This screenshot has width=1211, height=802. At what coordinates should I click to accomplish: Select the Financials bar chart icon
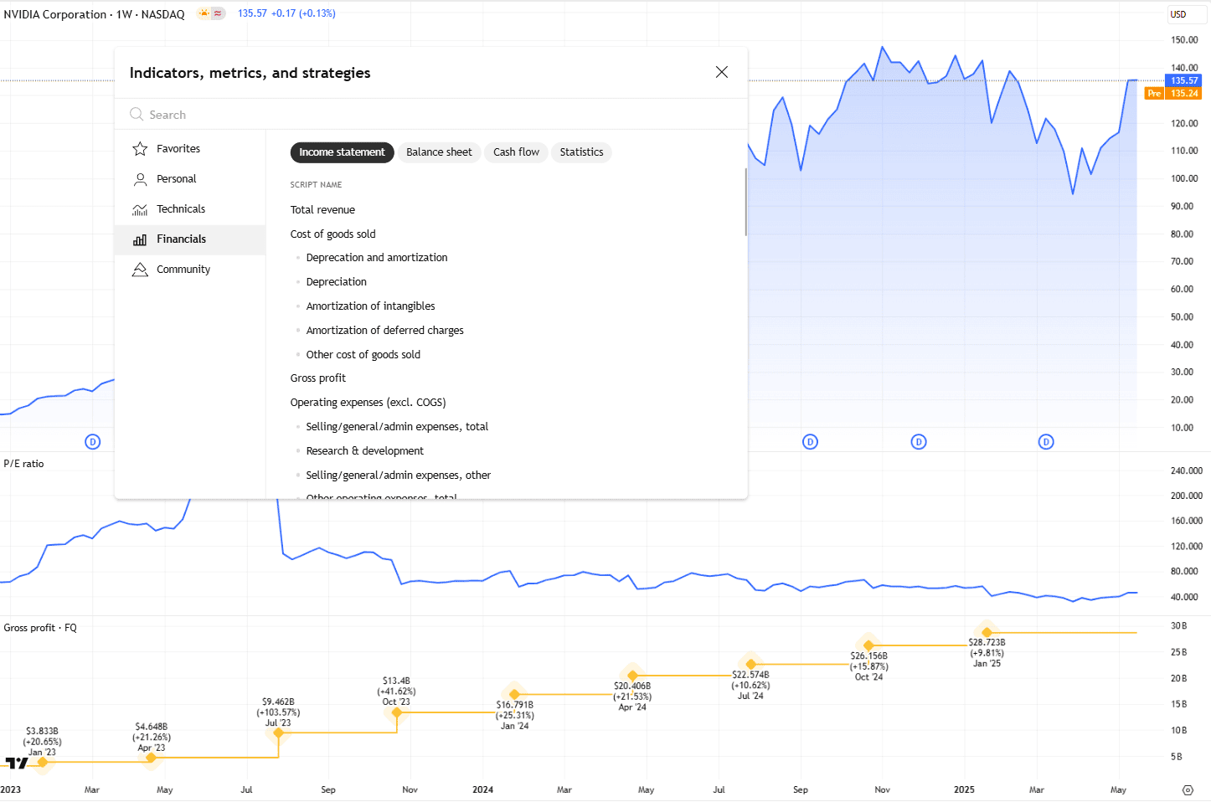140,239
